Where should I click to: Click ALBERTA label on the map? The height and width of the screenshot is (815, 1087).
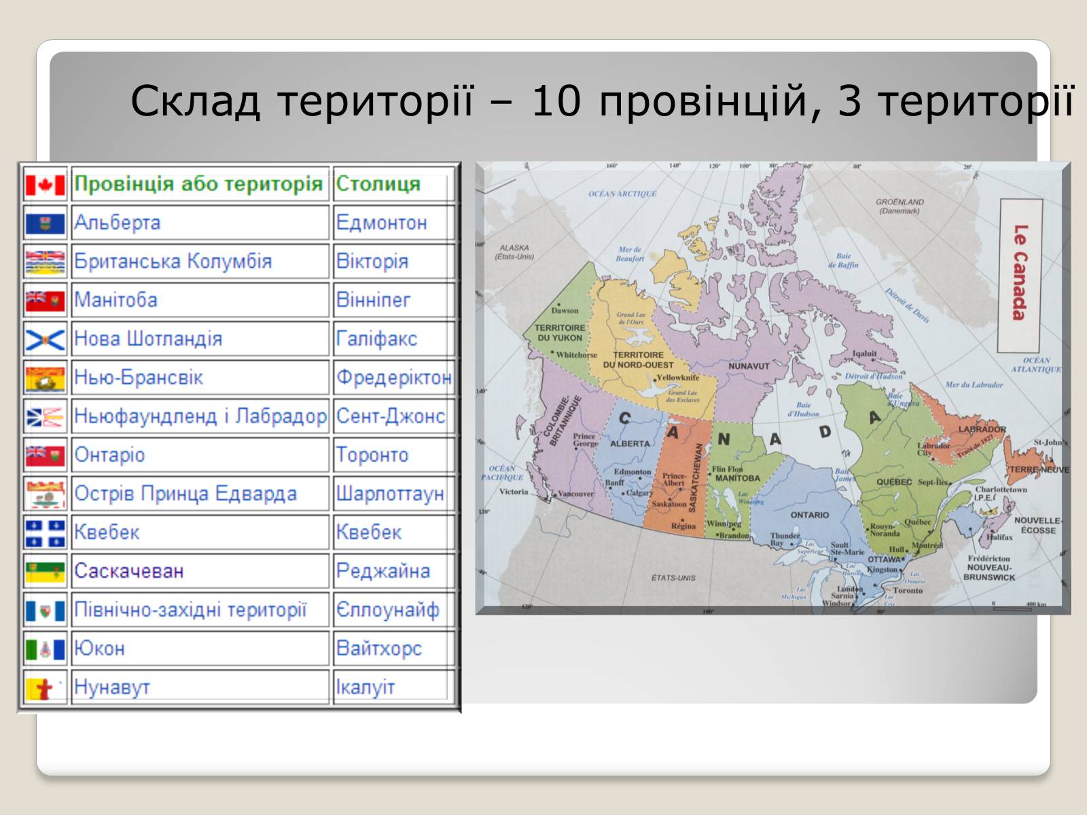[x=630, y=443]
